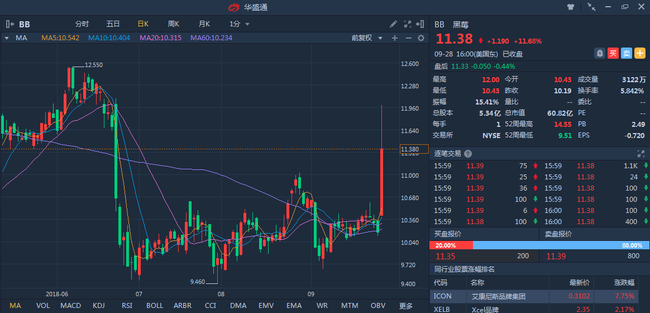Zoom out chart with minus icon
Image resolution: width=650 pixels, height=313 pixels.
pyautogui.click(x=408, y=38)
